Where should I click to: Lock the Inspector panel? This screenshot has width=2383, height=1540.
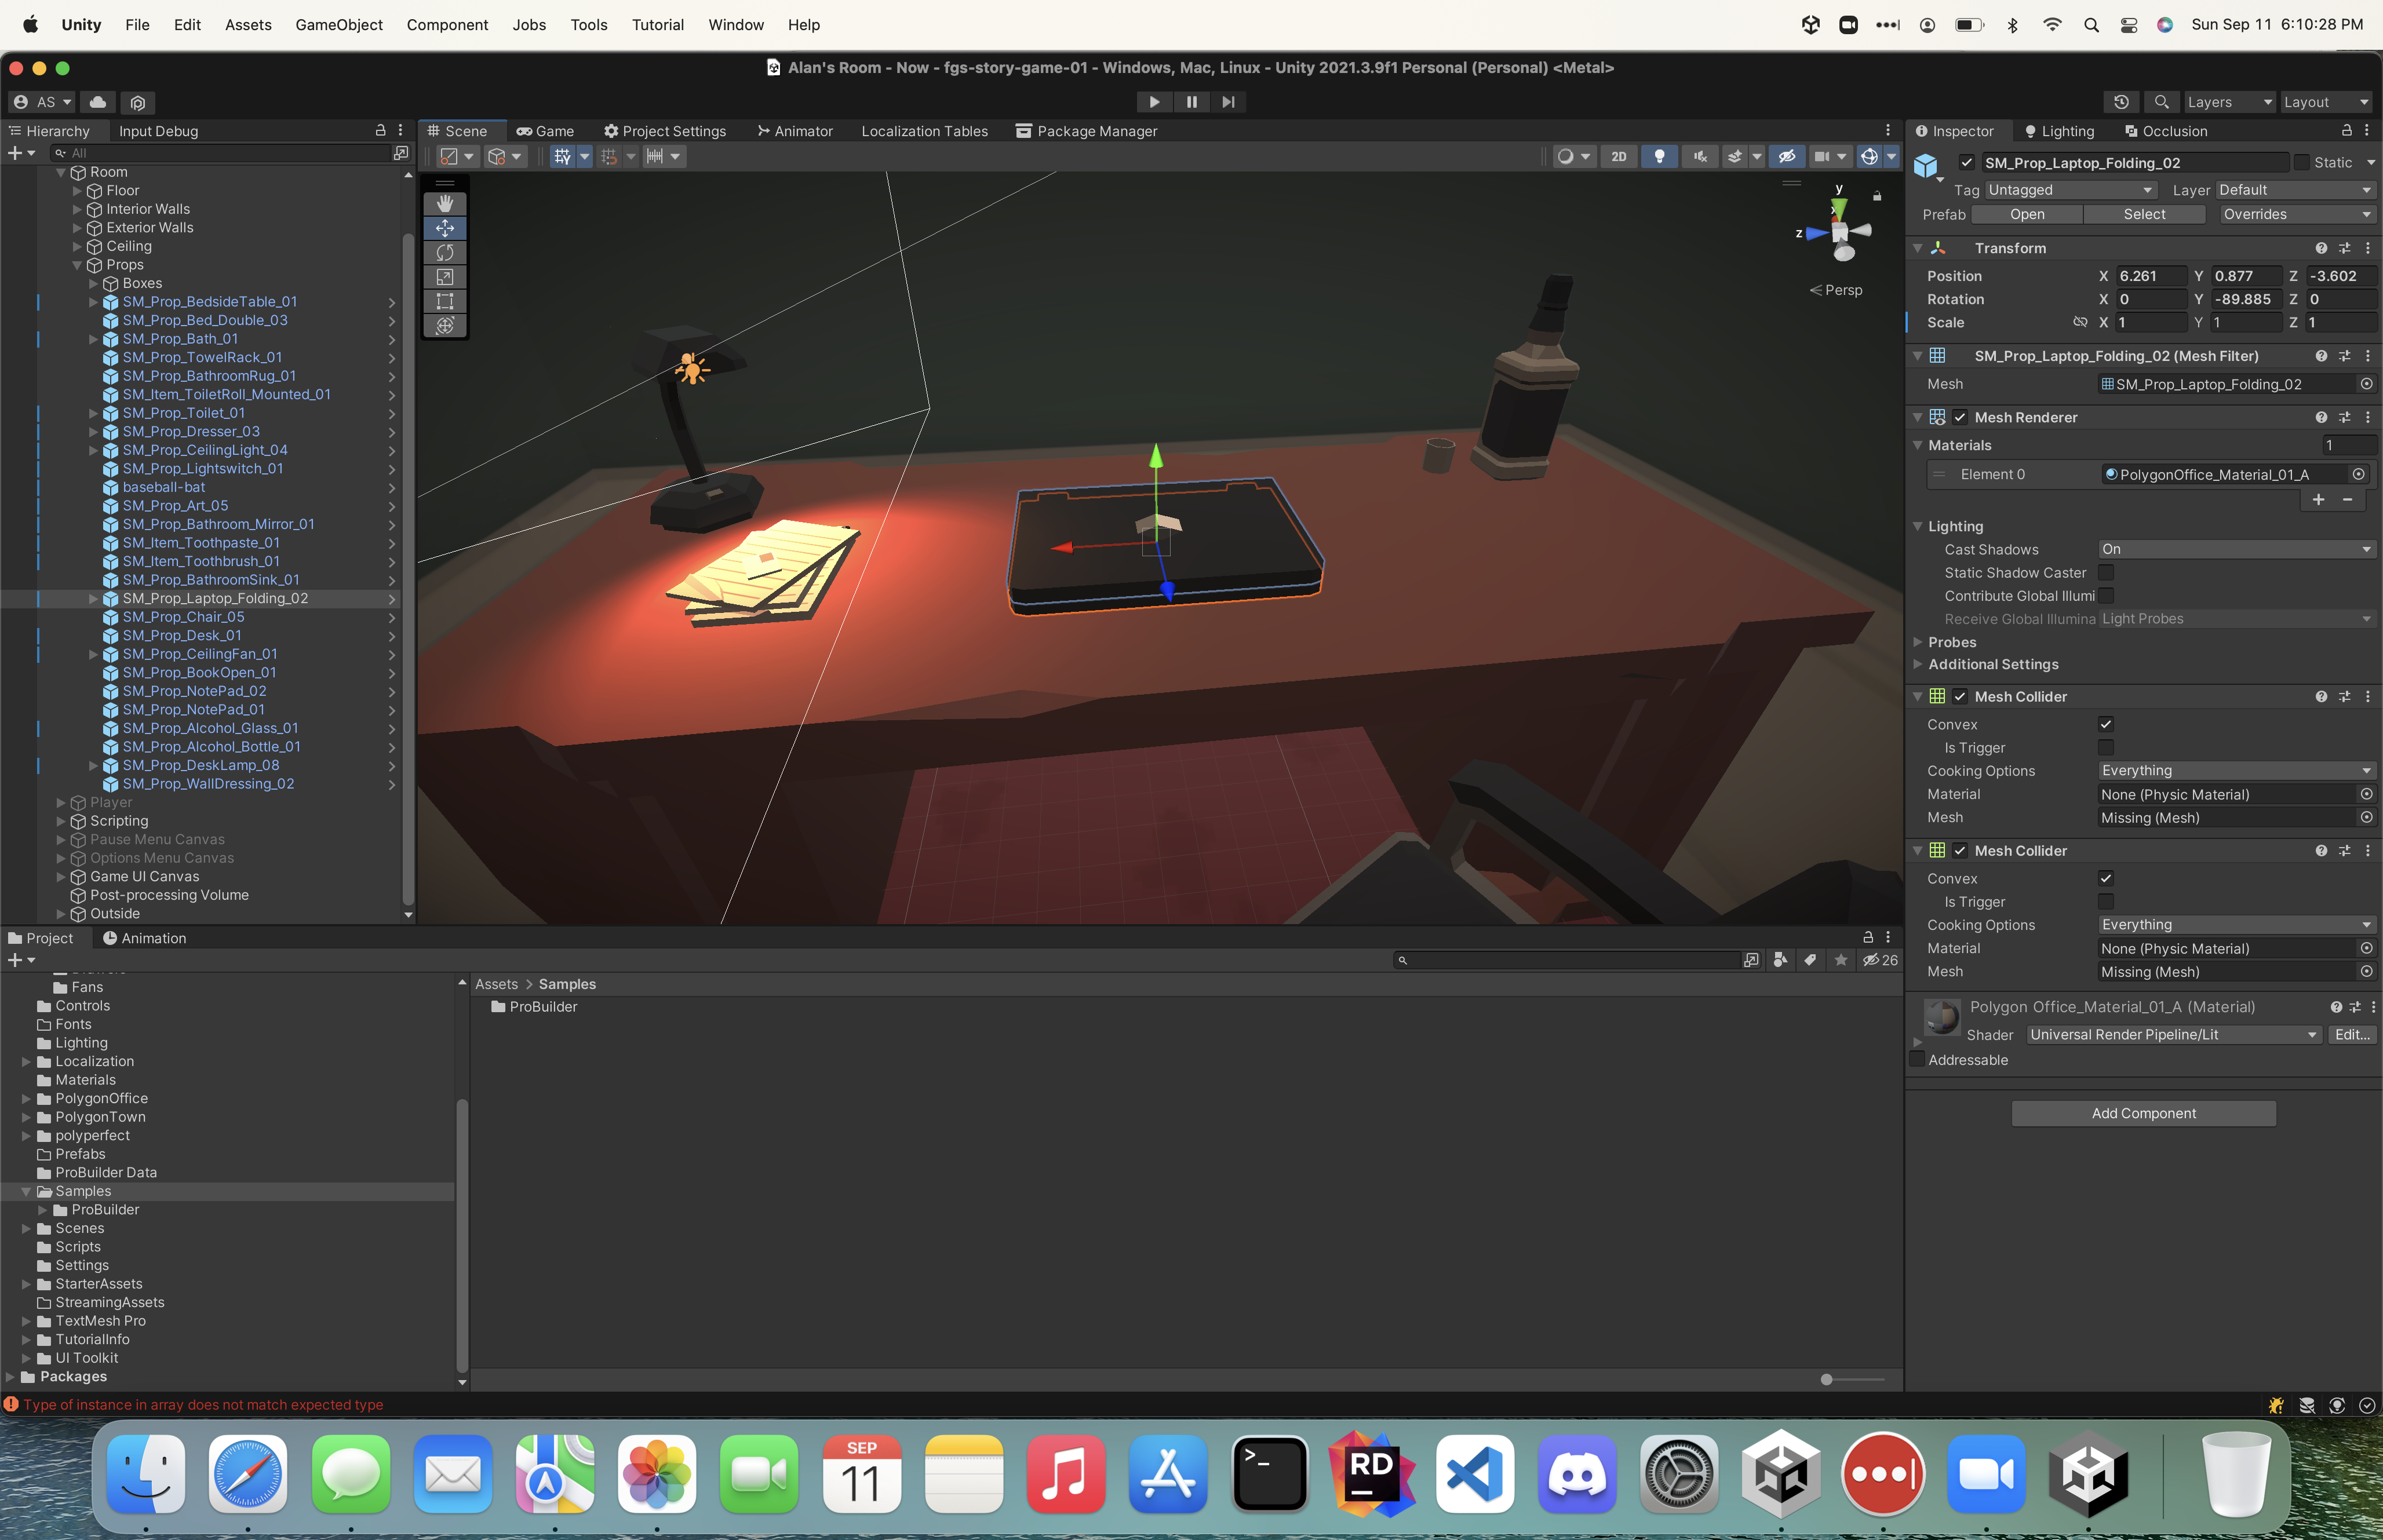[2346, 131]
